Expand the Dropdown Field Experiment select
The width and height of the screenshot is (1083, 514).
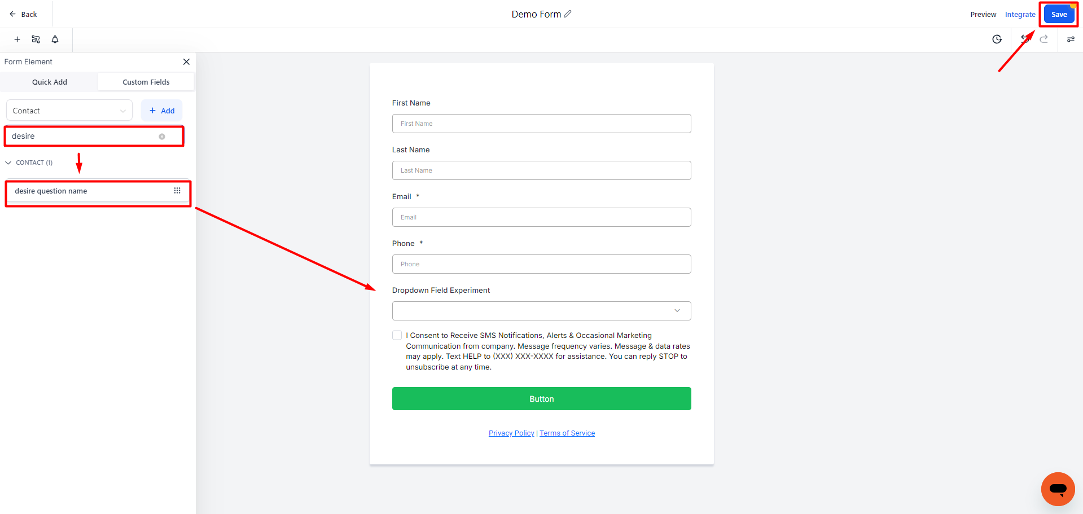(542, 311)
